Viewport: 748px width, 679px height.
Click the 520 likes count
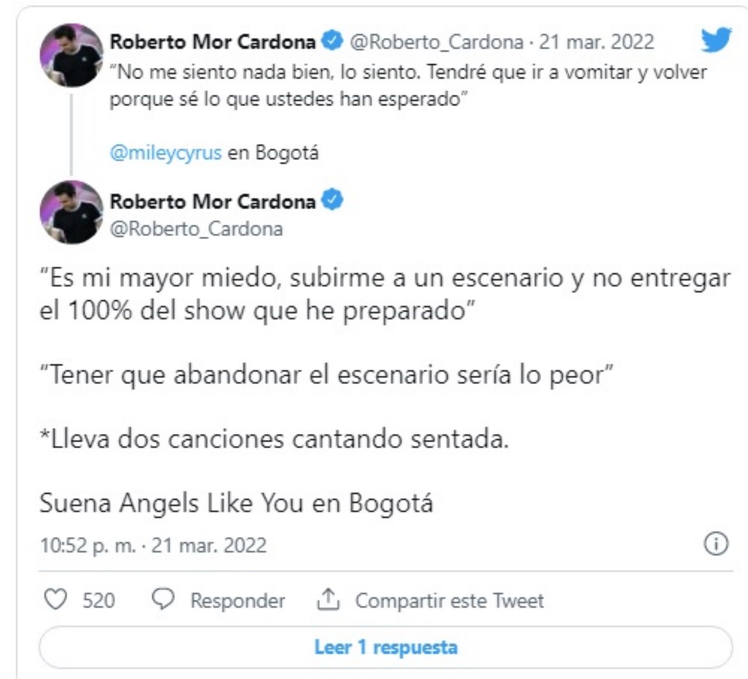[99, 601]
